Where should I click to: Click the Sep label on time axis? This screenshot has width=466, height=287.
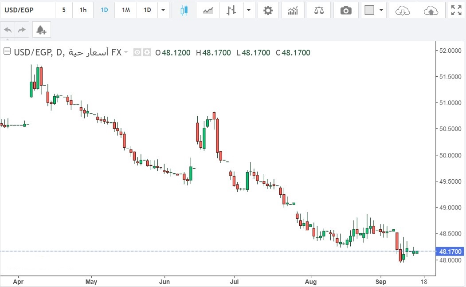click(x=381, y=282)
